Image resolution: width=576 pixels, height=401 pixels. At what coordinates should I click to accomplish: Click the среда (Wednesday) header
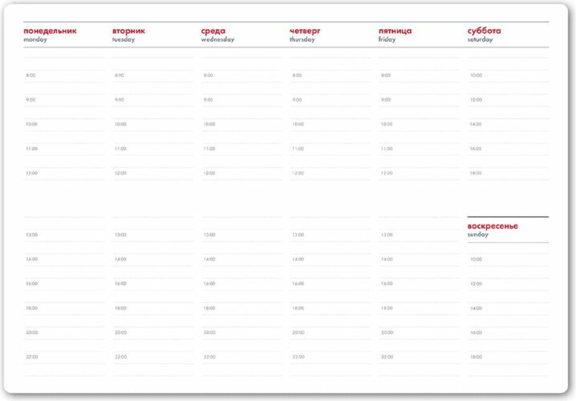pyautogui.click(x=213, y=31)
